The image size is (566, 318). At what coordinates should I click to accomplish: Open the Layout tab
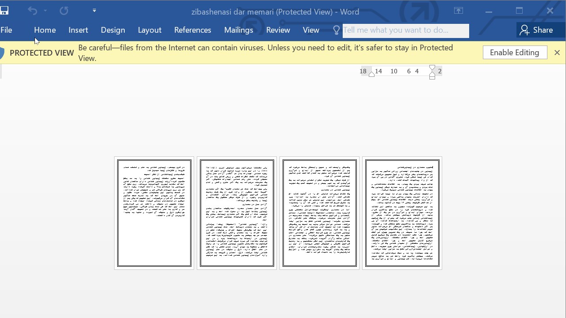coord(149,30)
